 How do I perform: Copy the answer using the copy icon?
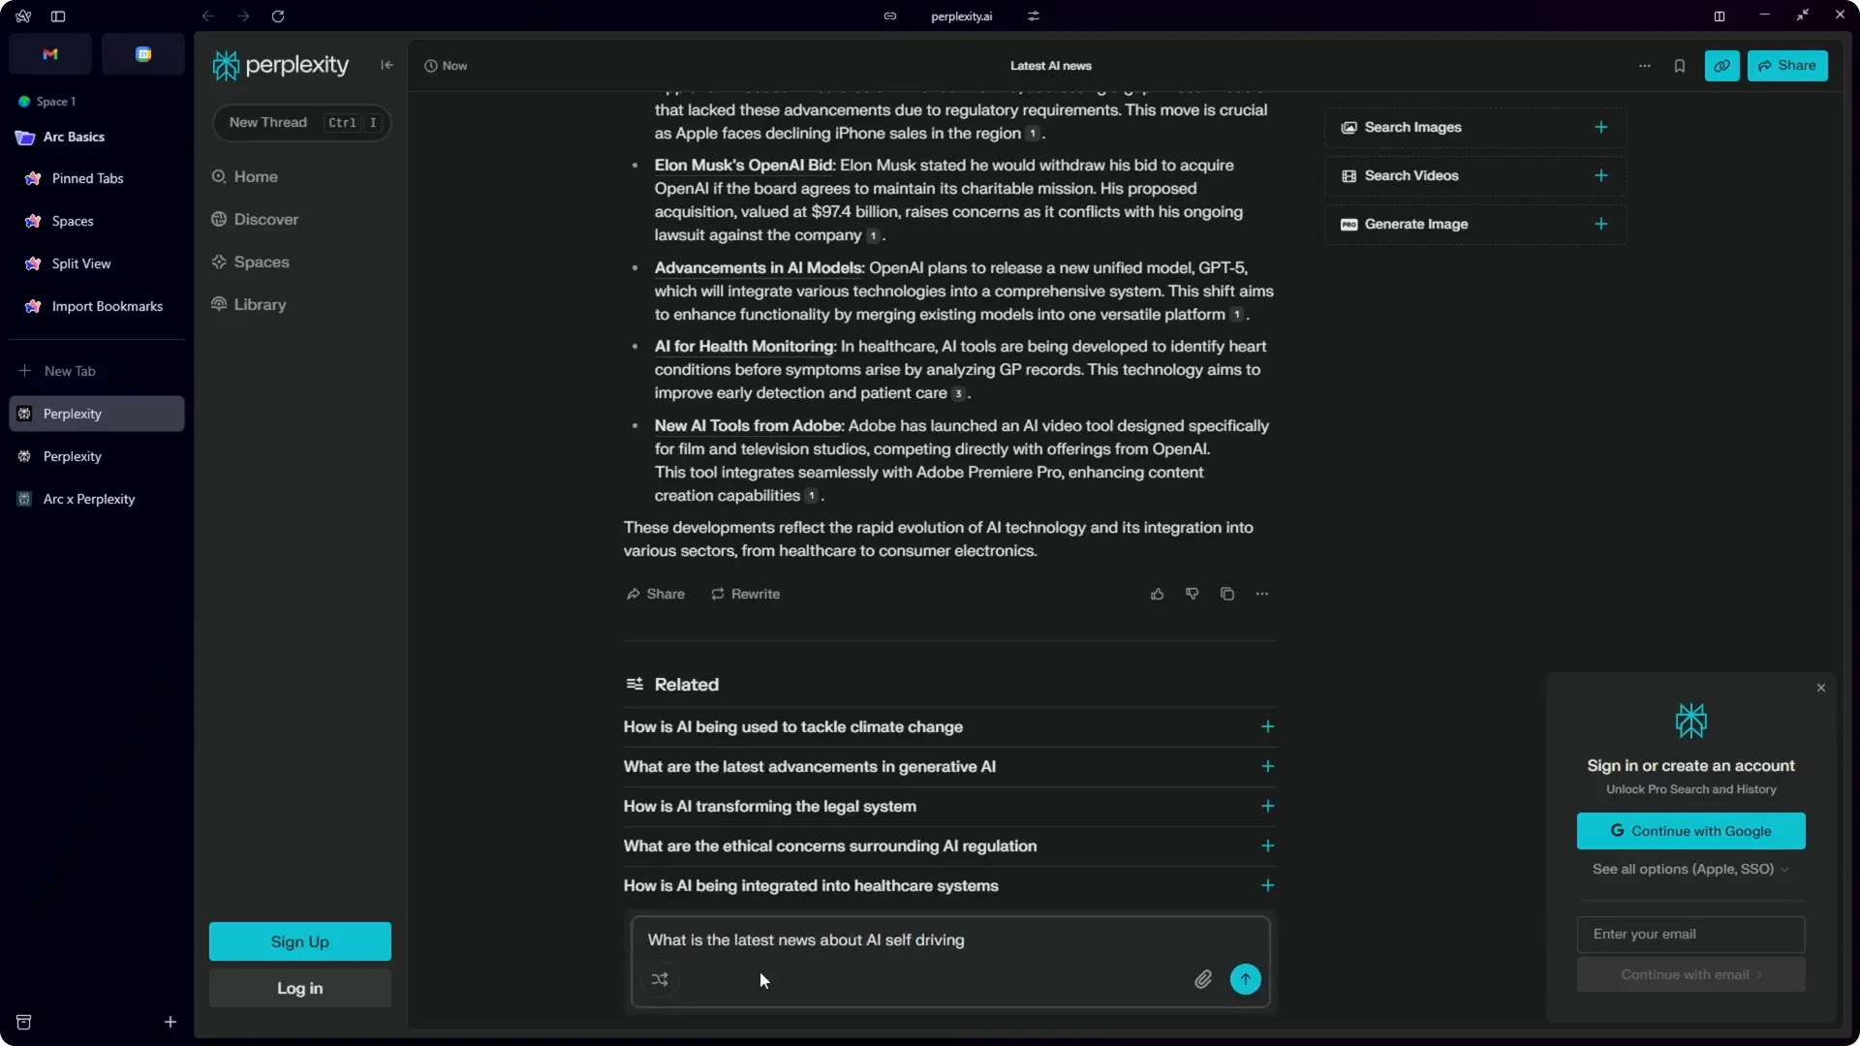click(x=1226, y=593)
